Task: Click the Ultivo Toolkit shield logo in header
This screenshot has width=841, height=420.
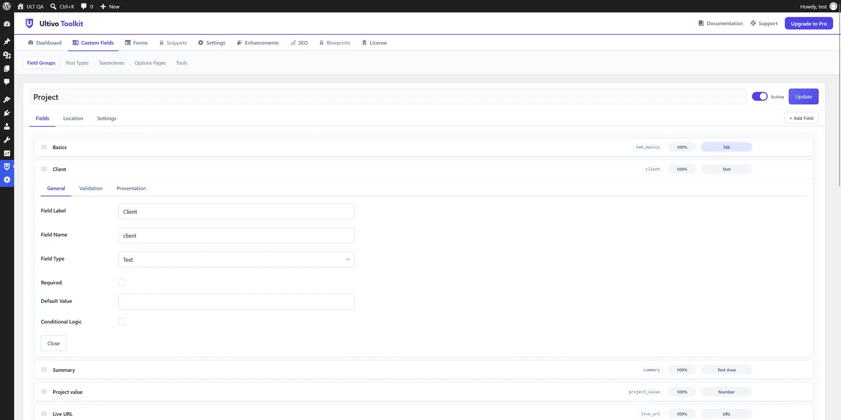Action: pyautogui.click(x=29, y=24)
